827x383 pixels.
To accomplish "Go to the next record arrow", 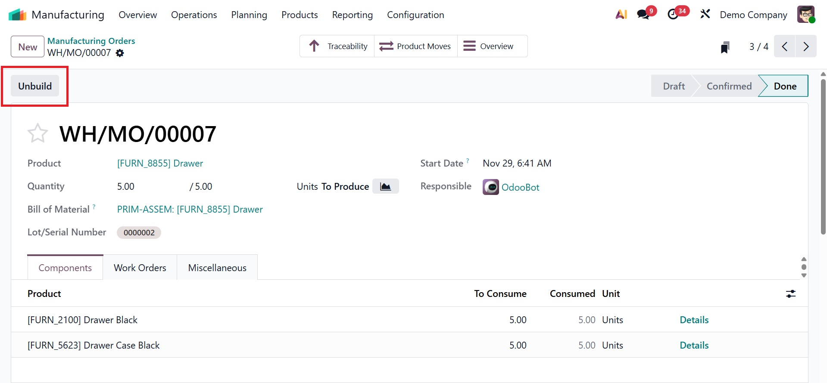I will coord(806,46).
